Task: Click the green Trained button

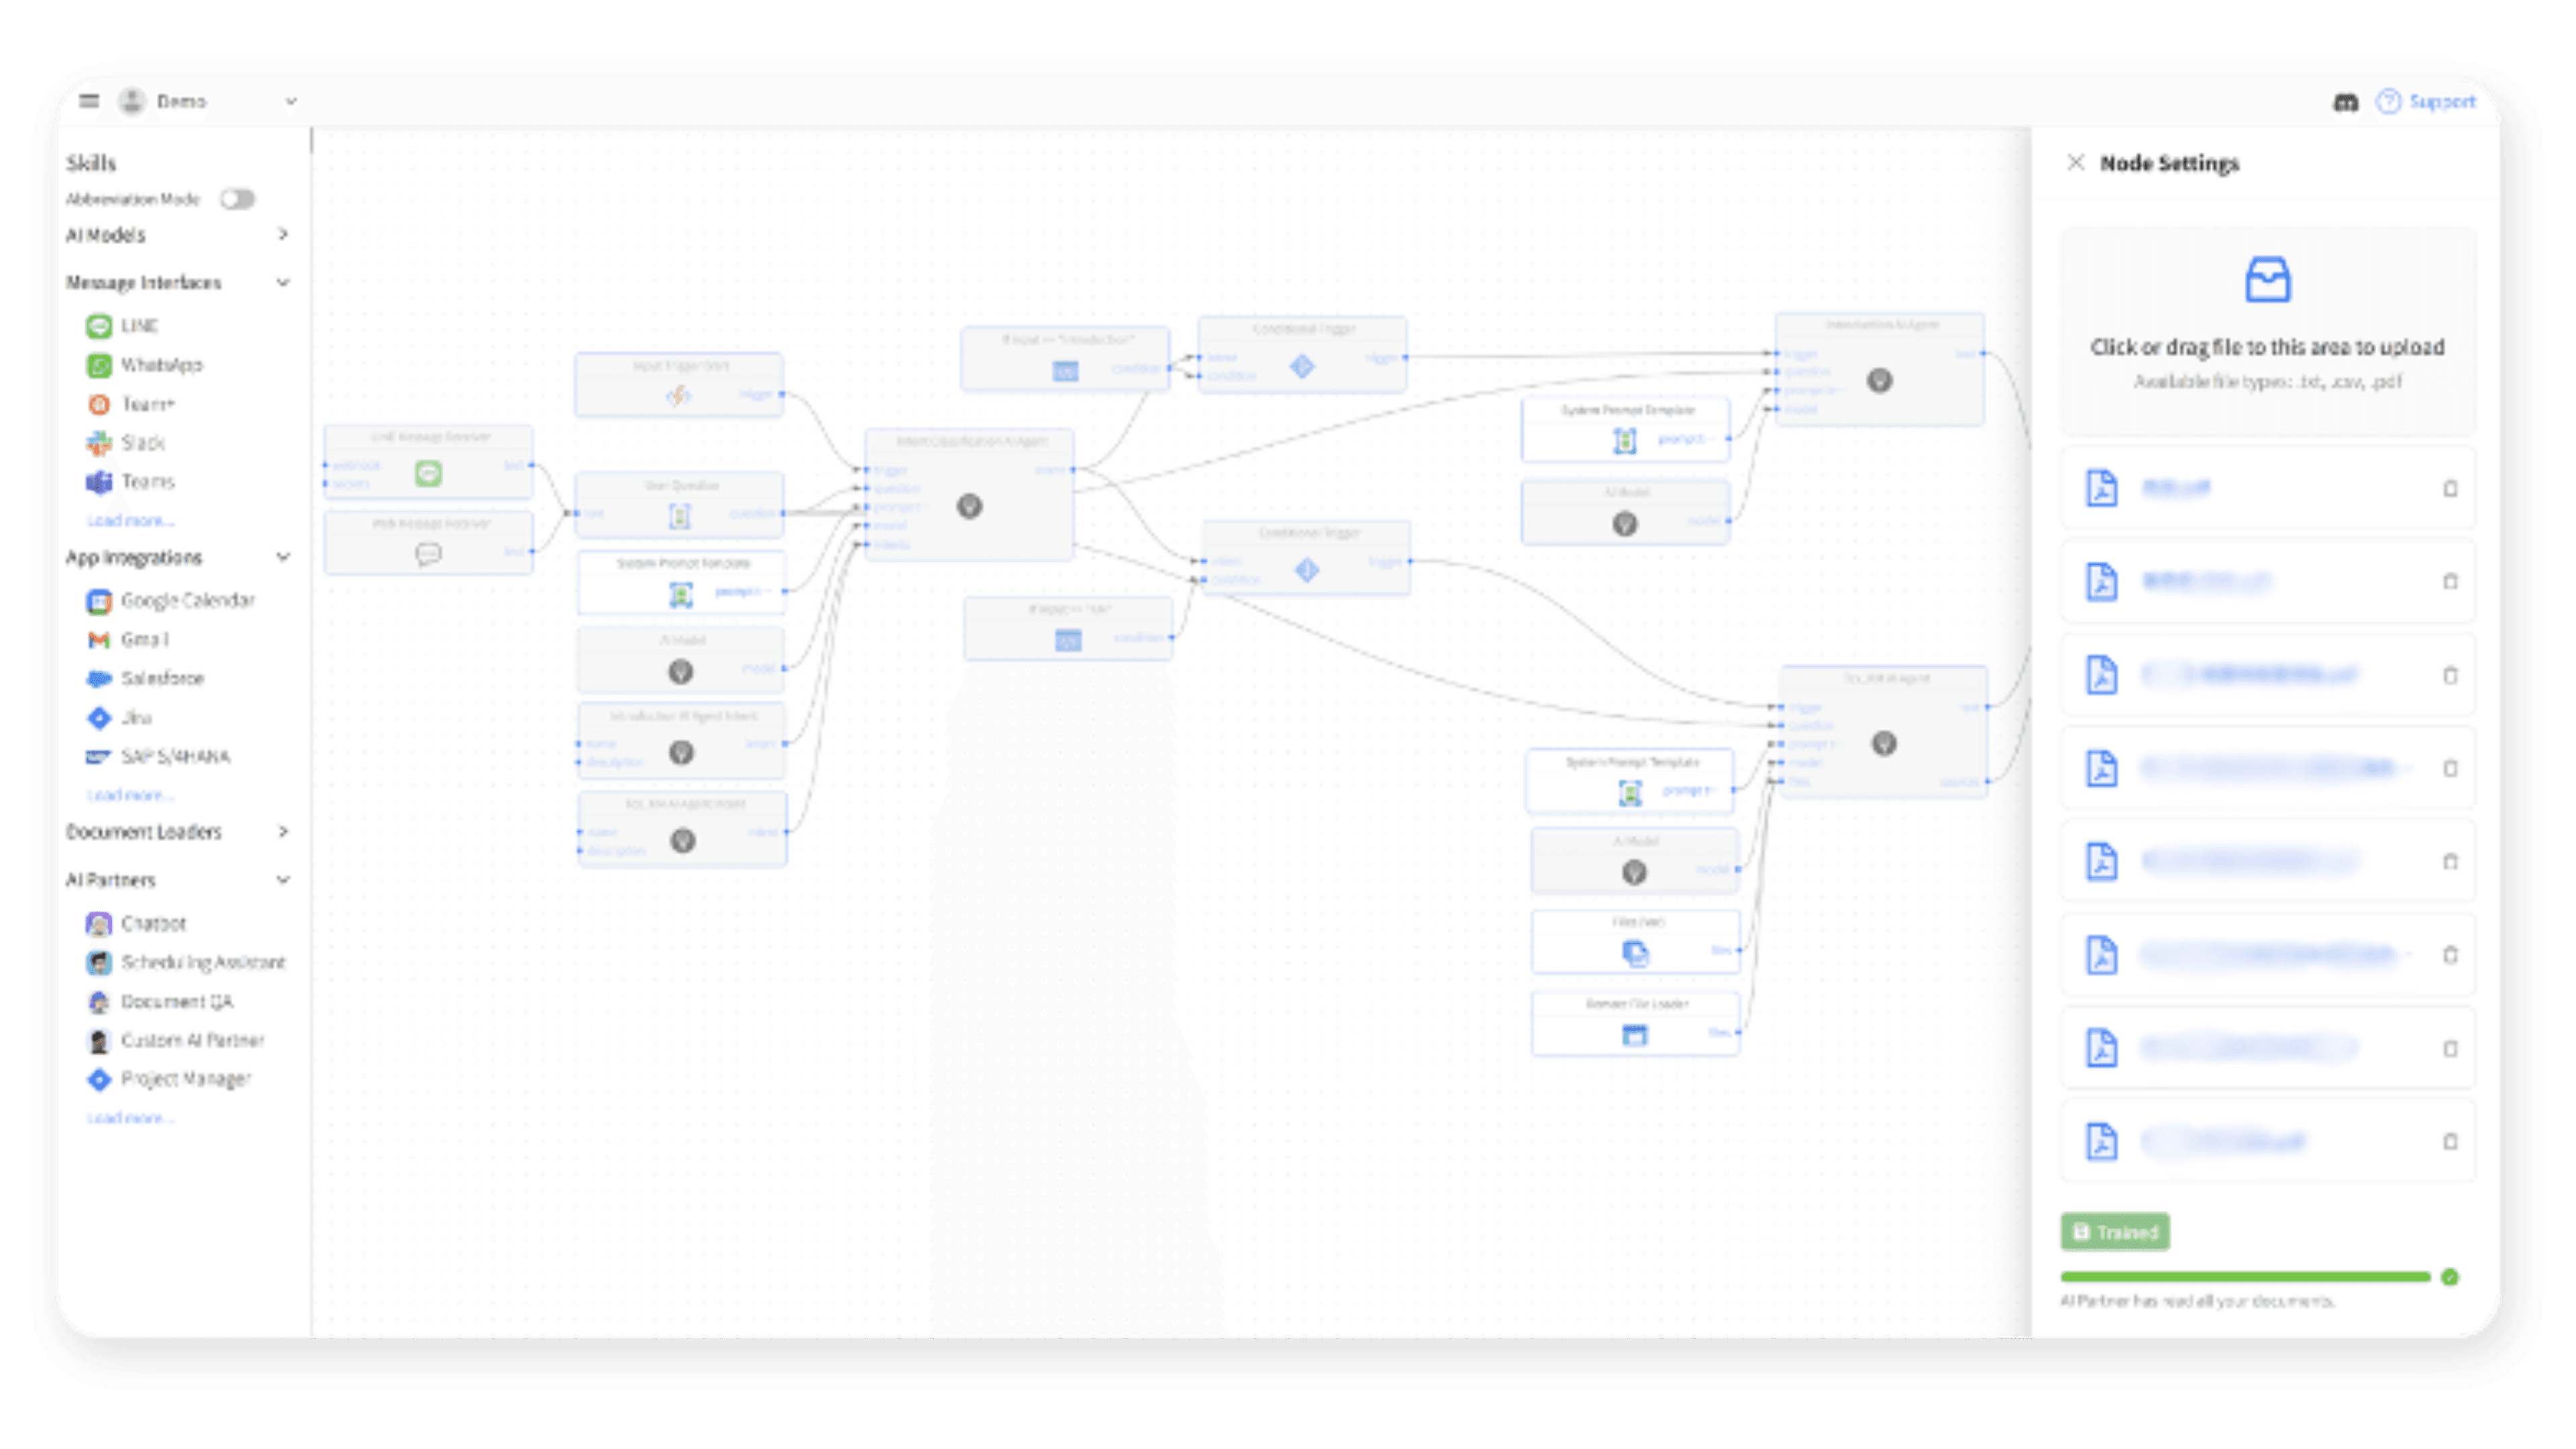Action: click(2115, 1232)
